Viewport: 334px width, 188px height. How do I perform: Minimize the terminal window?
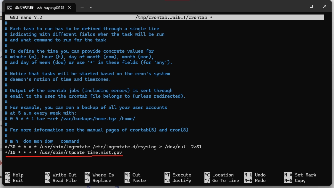(x=297, y=6)
